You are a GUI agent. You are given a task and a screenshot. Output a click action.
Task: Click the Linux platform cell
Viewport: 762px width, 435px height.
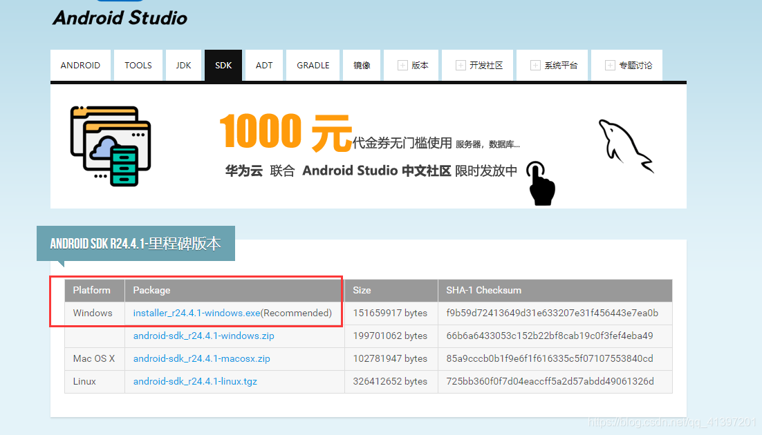tap(95, 382)
